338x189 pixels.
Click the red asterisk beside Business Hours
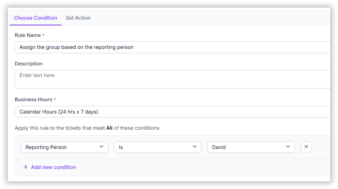click(55, 99)
